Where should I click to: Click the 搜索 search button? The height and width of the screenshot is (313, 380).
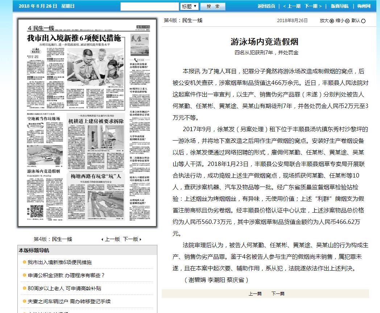[x=213, y=6]
